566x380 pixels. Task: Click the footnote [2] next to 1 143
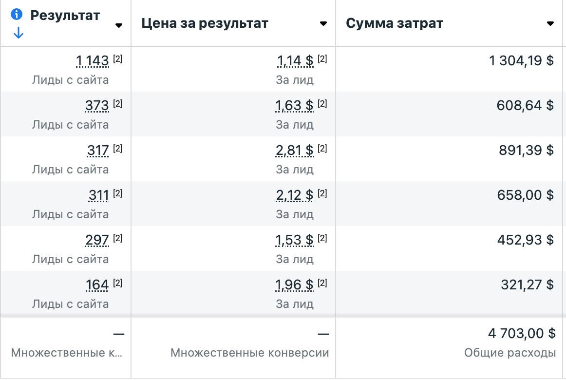click(x=118, y=59)
